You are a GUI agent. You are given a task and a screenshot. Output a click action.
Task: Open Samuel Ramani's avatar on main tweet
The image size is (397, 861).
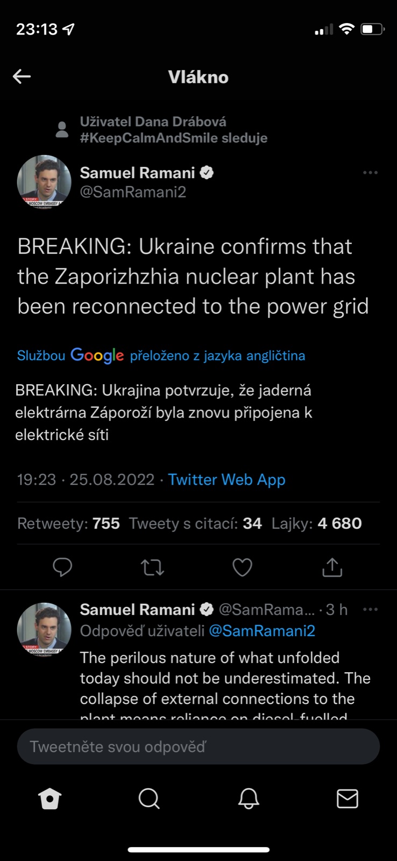pyautogui.click(x=44, y=182)
